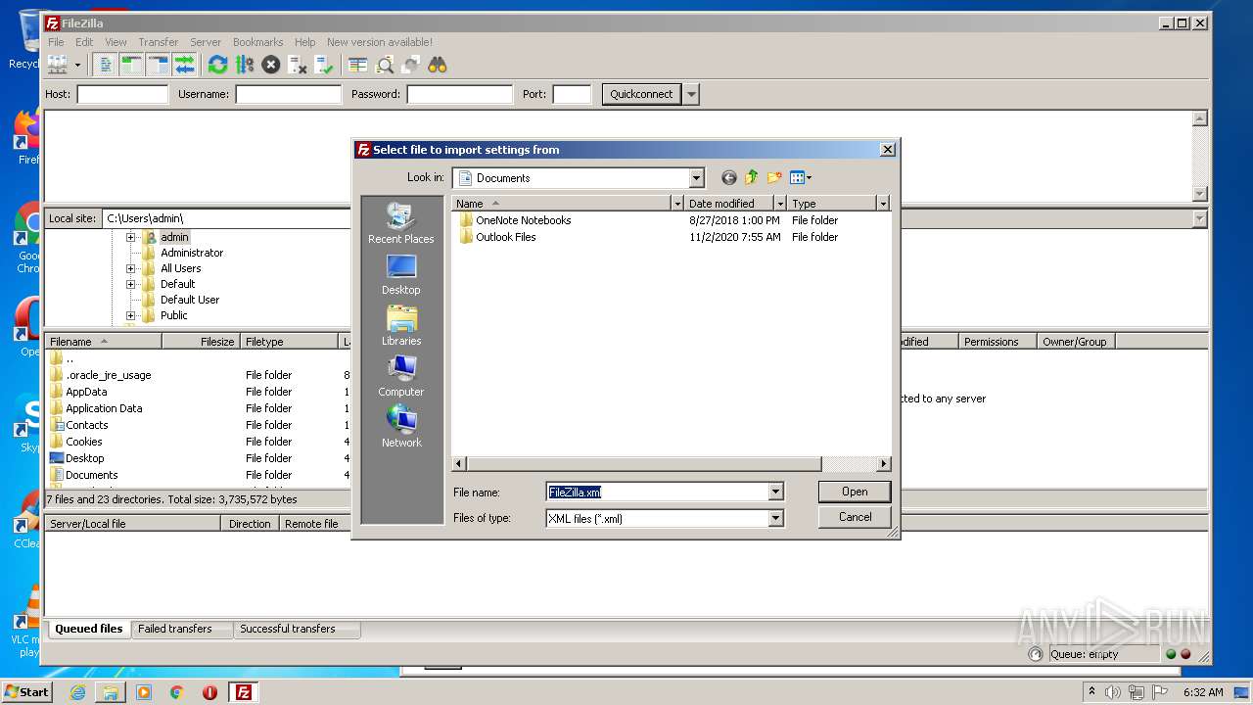
Task: Open the Type column filter dropdown
Action: click(x=883, y=204)
